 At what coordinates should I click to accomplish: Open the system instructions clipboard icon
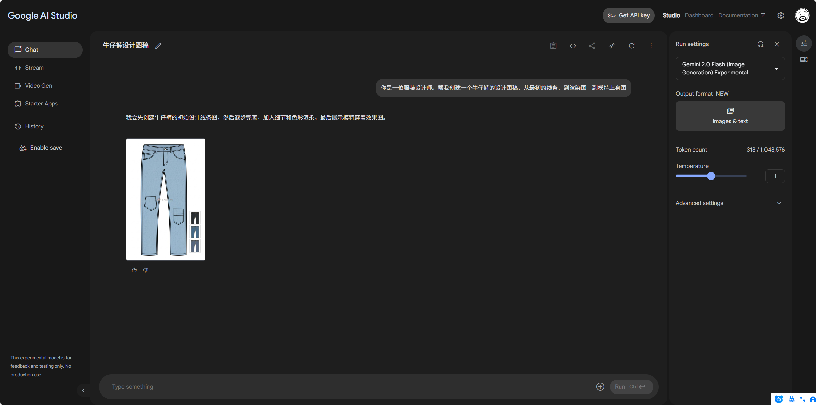[x=553, y=46]
